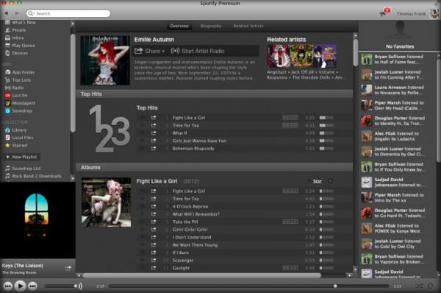The image size is (441, 293).
Task: Skip to the next track
Action: pos(32,286)
